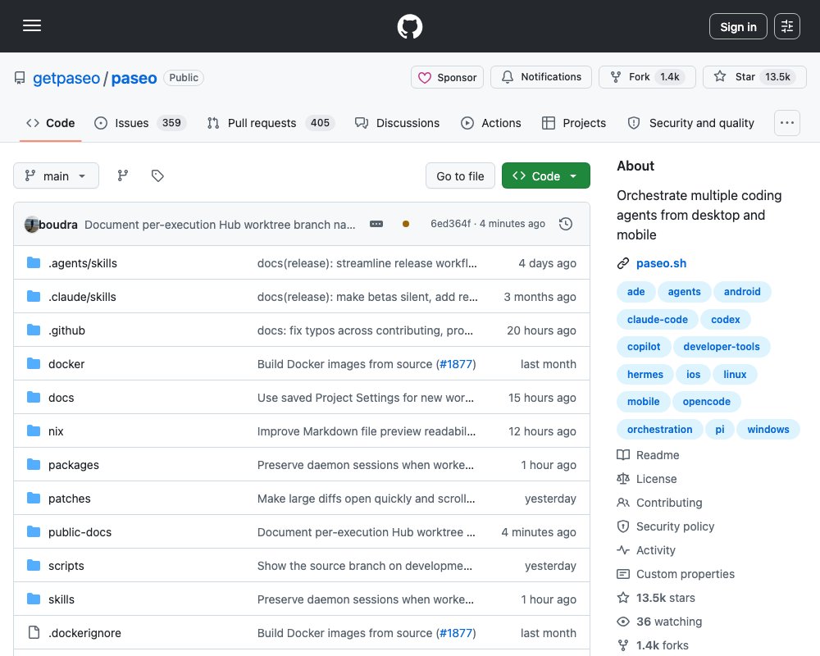Image resolution: width=820 pixels, height=656 pixels.
Task: Open the more tabs ellipsis menu
Action: (x=786, y=123)
